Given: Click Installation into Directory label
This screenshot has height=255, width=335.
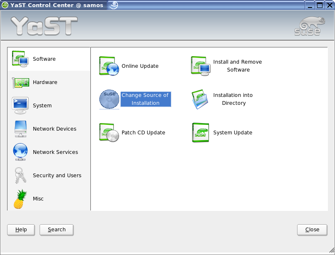Looking at the screenshot, I should [x=233, y=99].
